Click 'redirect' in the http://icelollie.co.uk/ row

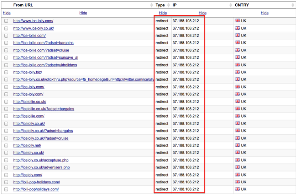162,102
